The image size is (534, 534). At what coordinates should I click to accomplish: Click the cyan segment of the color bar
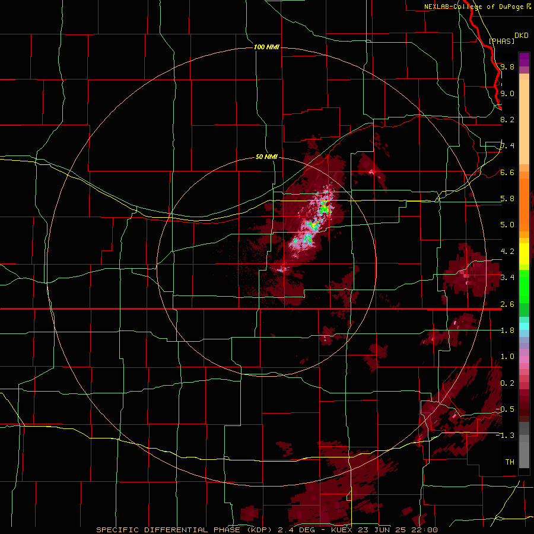coord(524,326)
